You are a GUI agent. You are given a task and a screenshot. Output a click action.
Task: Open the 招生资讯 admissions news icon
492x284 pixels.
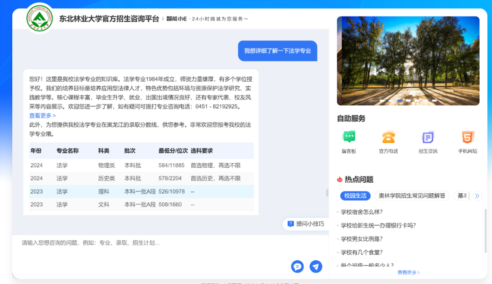[x=428, y=137]
